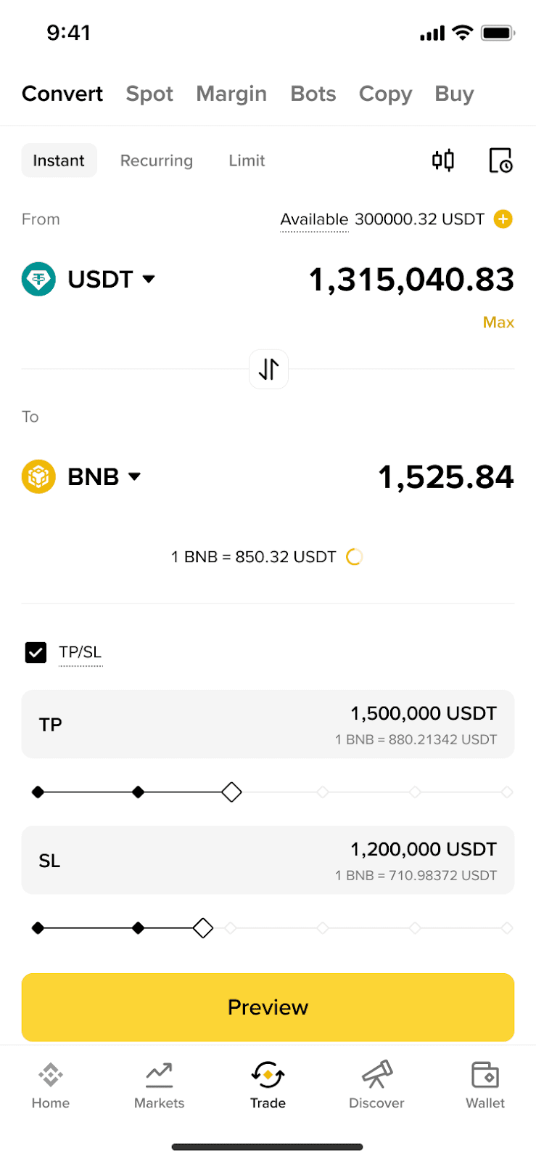
Task: Uncheck the TP/SL checkbox
Action: point(36,652)
